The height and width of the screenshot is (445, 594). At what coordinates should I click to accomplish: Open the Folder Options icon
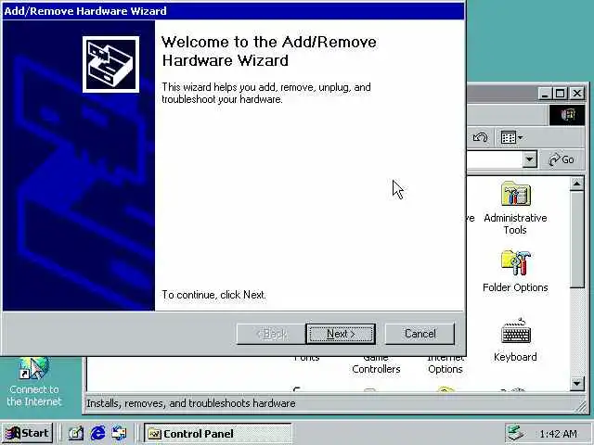515,271
